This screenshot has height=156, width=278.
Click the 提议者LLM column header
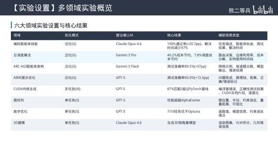(124, 35)
